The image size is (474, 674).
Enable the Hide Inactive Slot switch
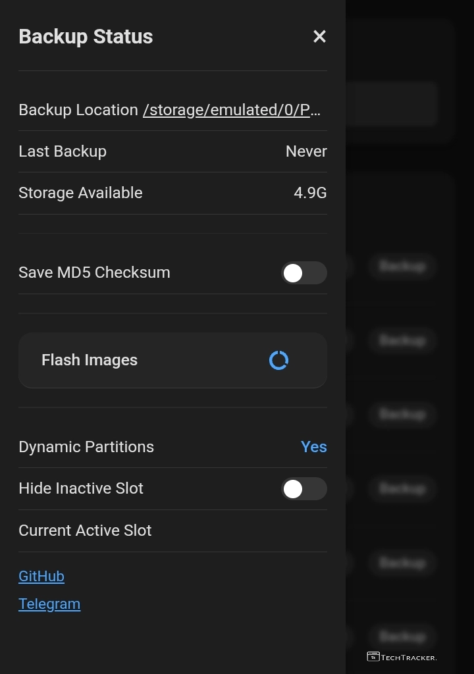coord(303,488)
